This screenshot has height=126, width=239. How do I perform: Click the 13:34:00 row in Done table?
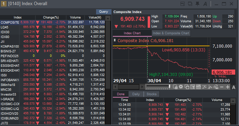pyautogui.click(x=172, y=119)
